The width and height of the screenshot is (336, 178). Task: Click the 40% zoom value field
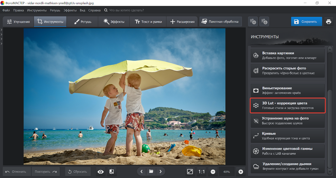[227, 172]
